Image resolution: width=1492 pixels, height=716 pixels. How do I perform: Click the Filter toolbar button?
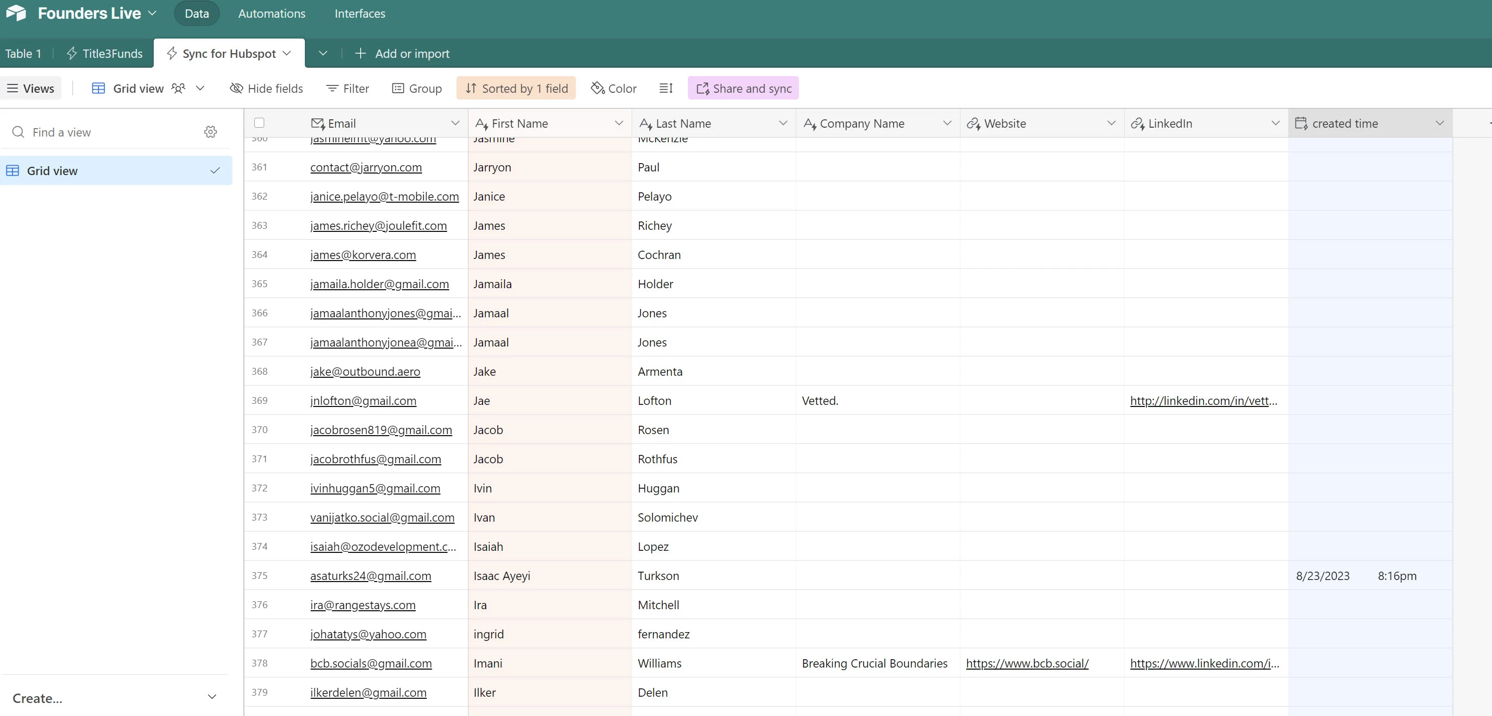tap(348, 88)
